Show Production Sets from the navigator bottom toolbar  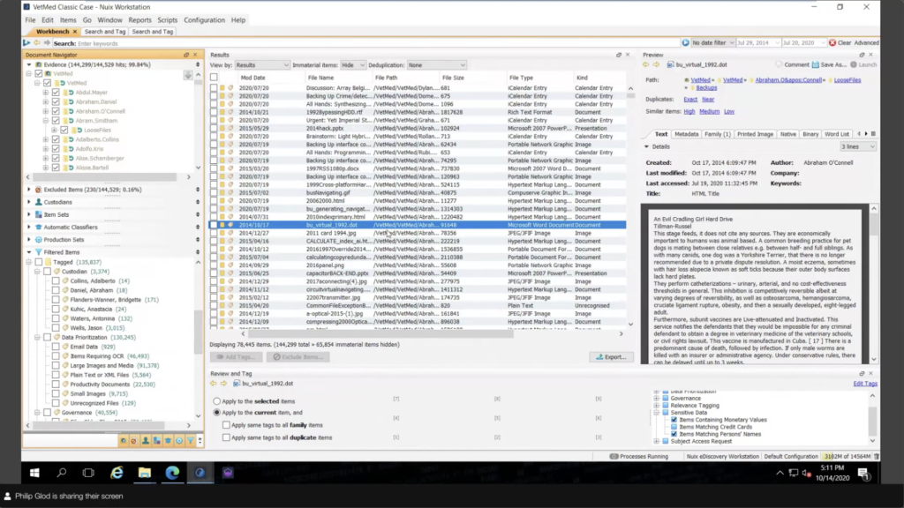(x=179, y=441)
